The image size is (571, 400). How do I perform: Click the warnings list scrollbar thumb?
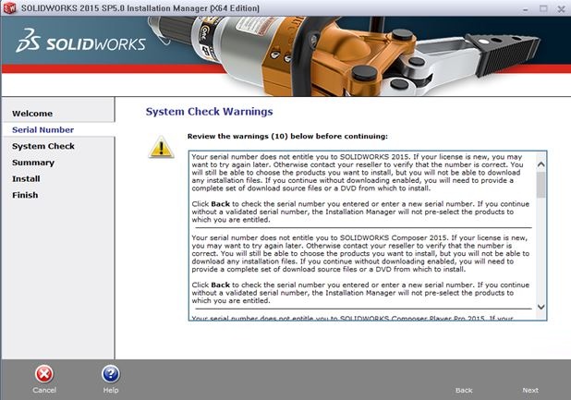(541, 183)
